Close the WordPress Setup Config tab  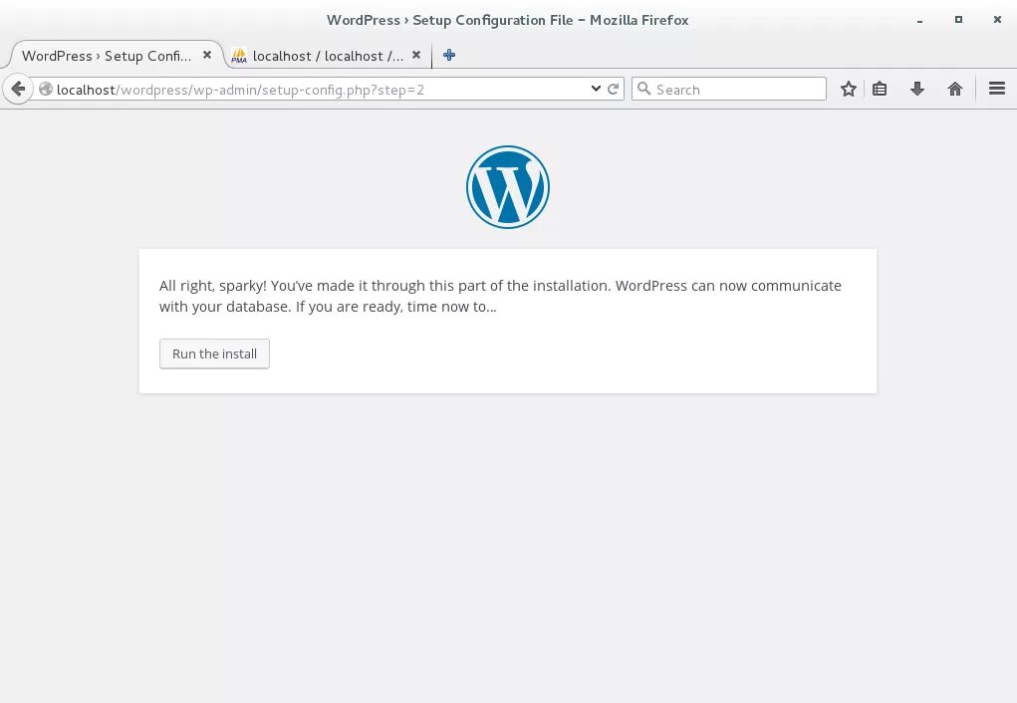click(207, 55)
